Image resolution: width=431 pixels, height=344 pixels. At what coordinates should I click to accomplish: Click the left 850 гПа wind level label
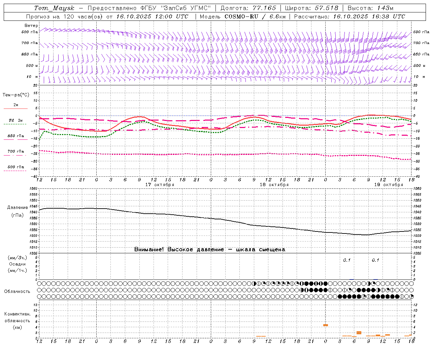[x=30, y=54]
